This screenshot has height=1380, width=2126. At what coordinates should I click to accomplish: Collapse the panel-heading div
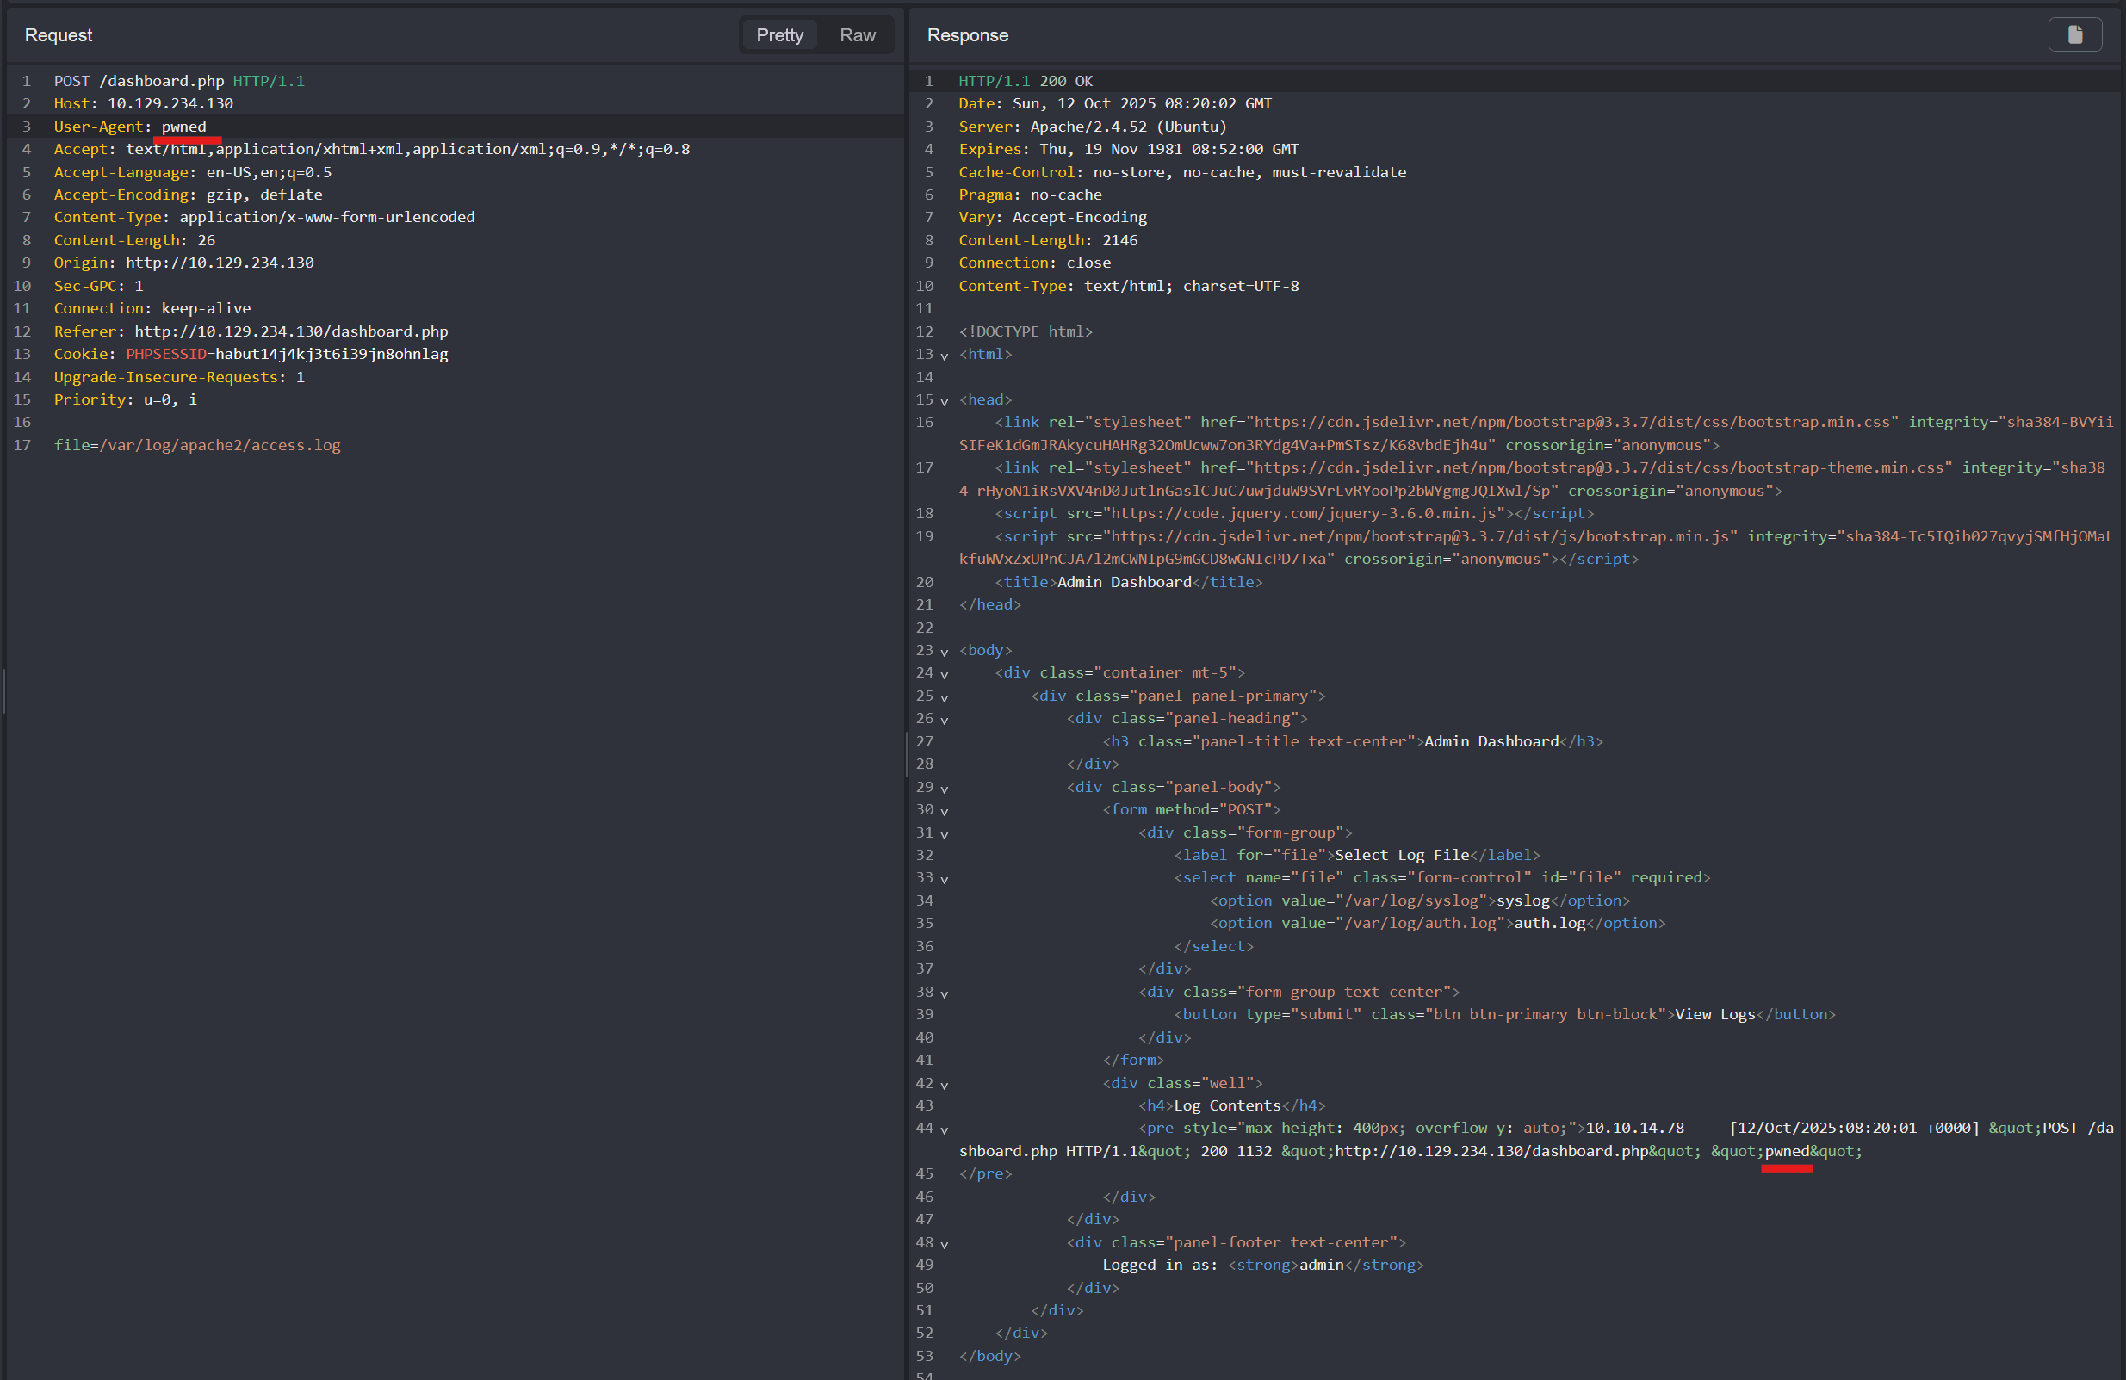click(945, 720)
